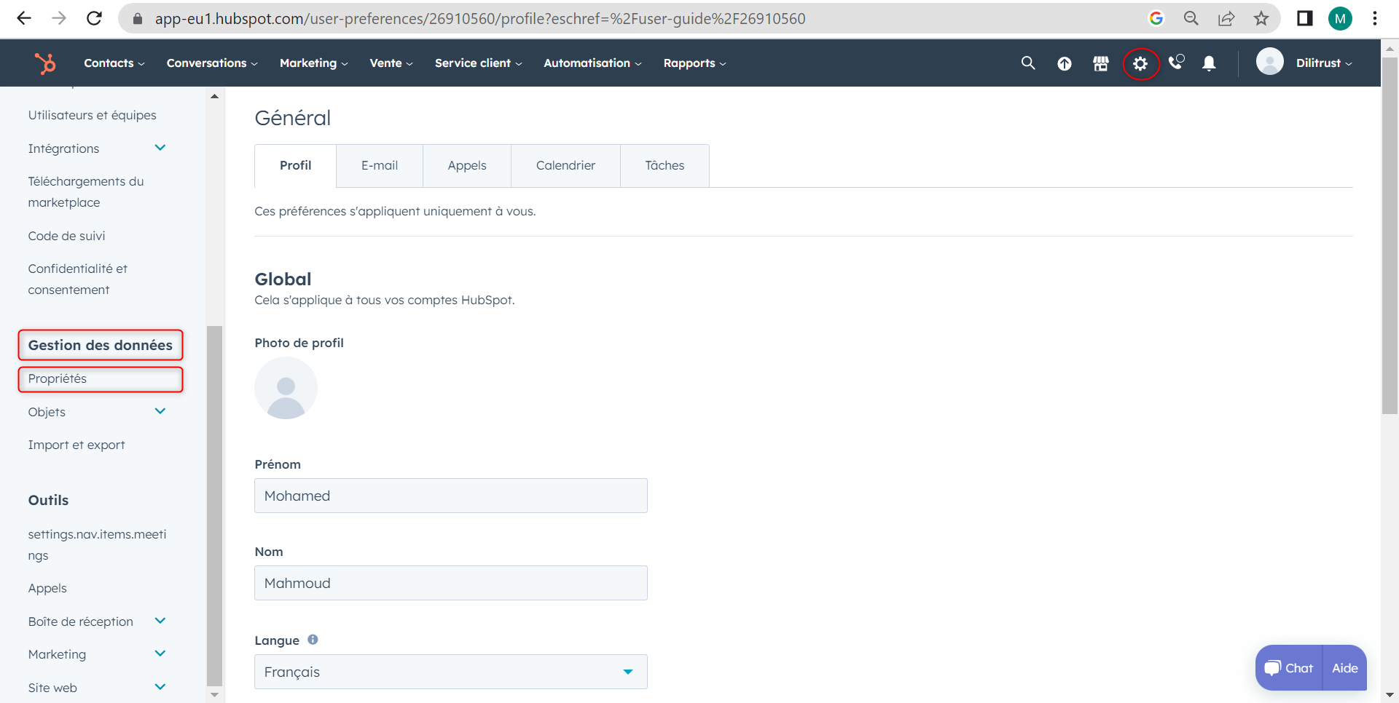Click the calling phone icon
The image size is (1399, 703).
click(x=1176, y=63)
